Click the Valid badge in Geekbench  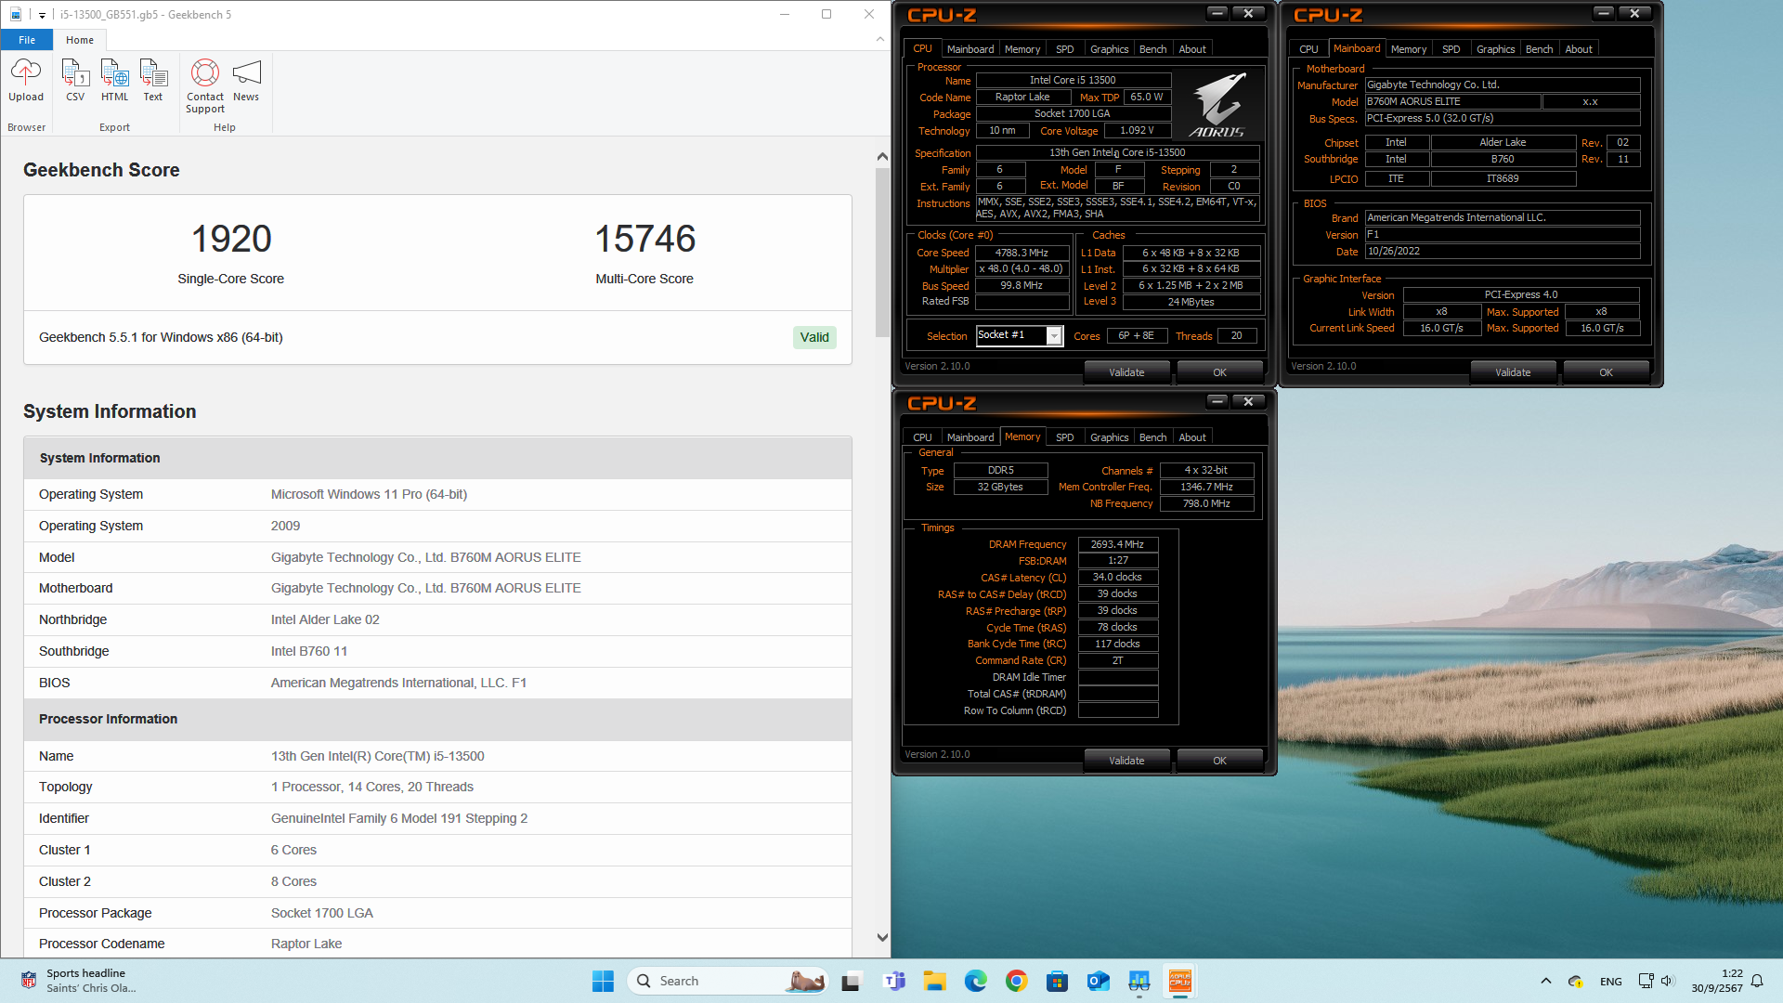(x=814, y=337)
